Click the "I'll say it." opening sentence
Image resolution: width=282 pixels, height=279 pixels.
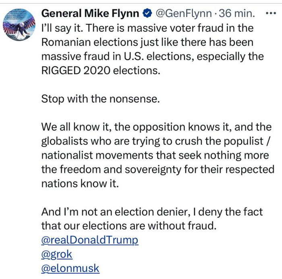(62, 28)
